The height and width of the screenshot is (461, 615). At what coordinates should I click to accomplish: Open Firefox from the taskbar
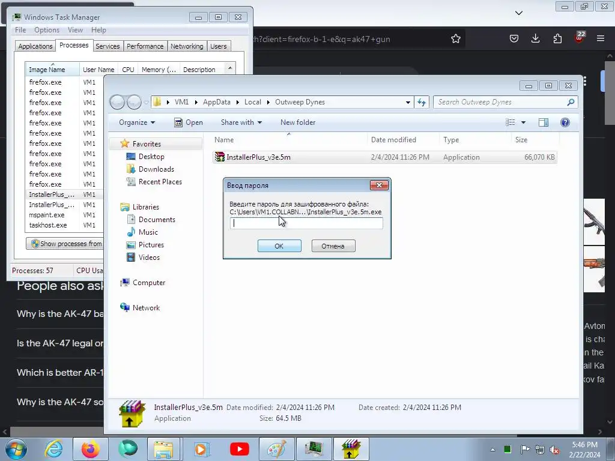[x=91, y=449]
